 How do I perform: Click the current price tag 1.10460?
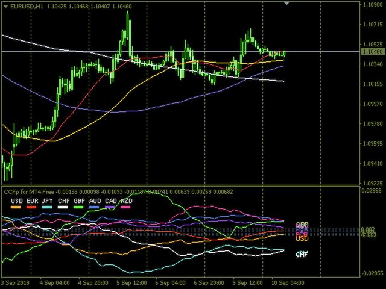tap(372, 52)
